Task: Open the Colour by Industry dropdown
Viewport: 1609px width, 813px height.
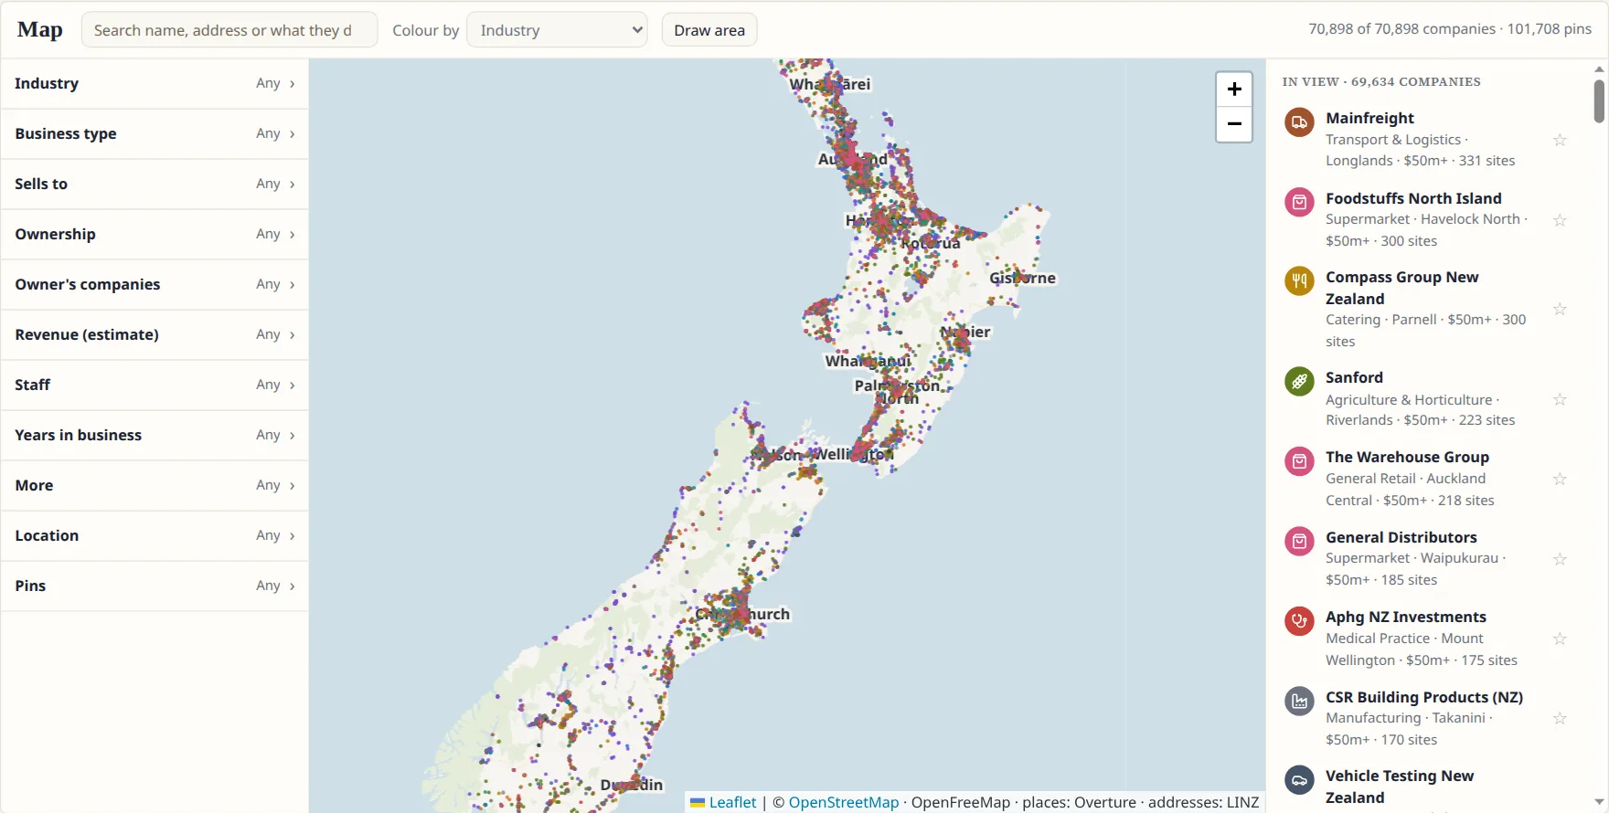Action: [x=557, y=30]
